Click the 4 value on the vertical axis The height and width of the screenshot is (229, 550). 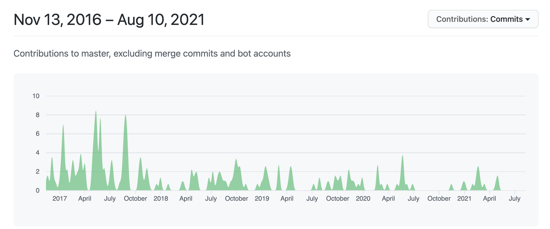(38, 153)
